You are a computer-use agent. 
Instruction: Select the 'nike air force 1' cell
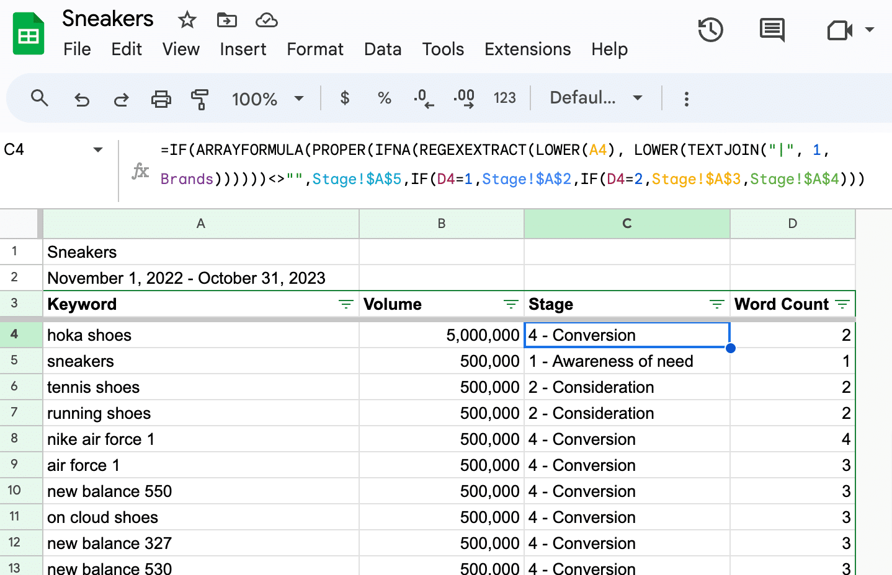pos(201,439)
